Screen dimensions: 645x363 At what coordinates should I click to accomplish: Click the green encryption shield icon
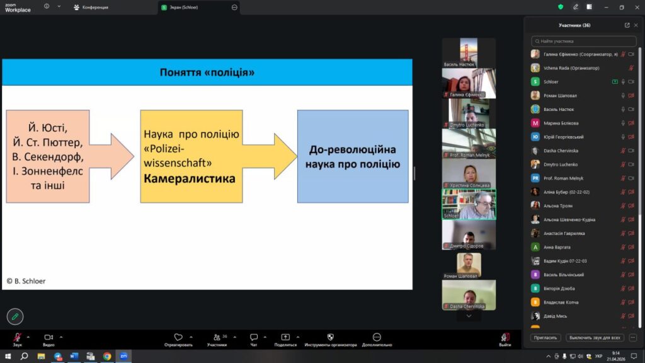pos(561,7)
